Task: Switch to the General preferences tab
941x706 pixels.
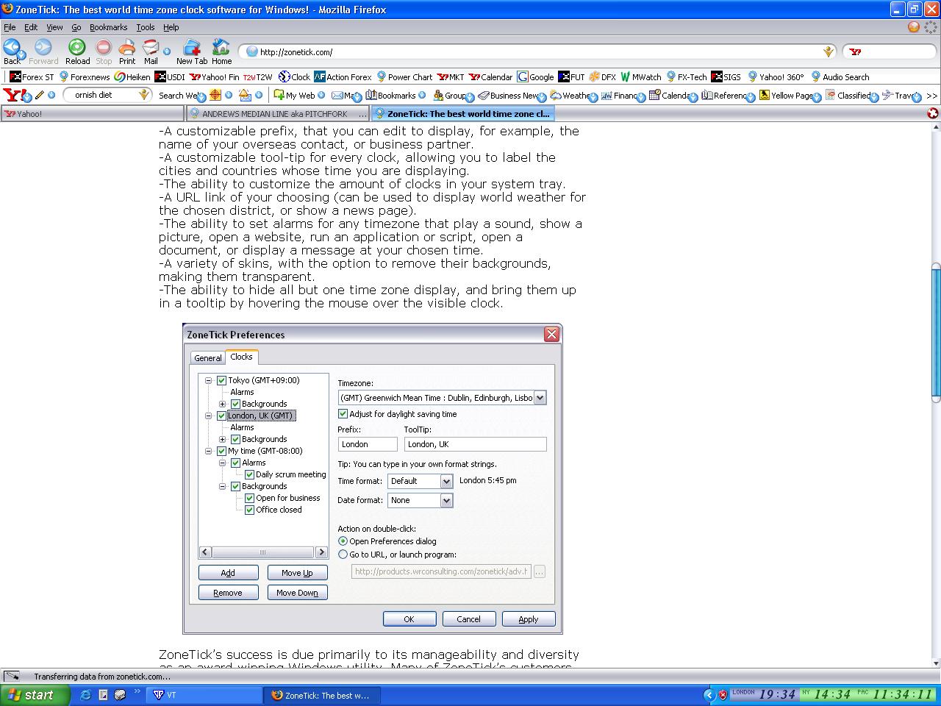Action: (x=207, y=357)
